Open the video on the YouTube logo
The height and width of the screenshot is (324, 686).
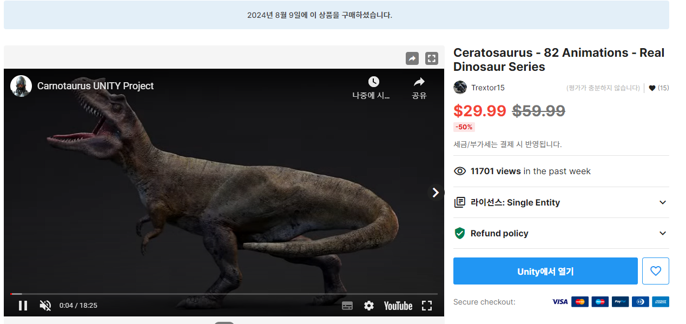(x=398, y=306)
